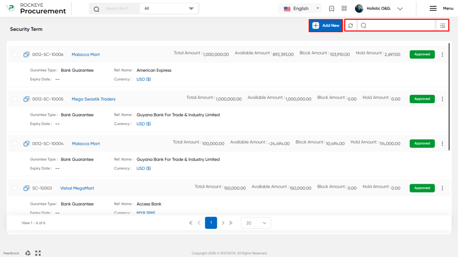Open more options for 0012-SC-10006

442,55
